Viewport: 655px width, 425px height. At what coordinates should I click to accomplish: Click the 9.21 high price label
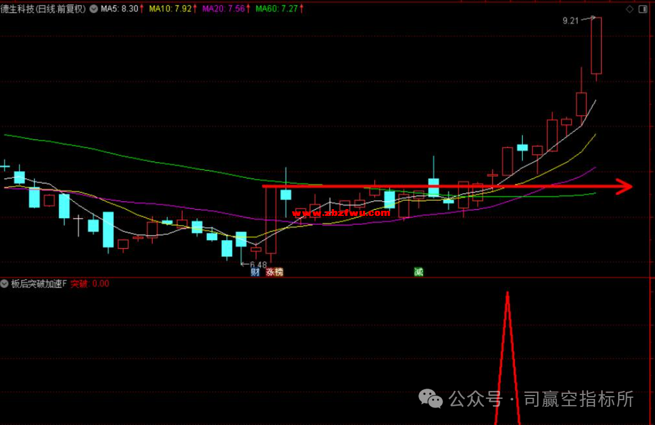tap(570, 21)
